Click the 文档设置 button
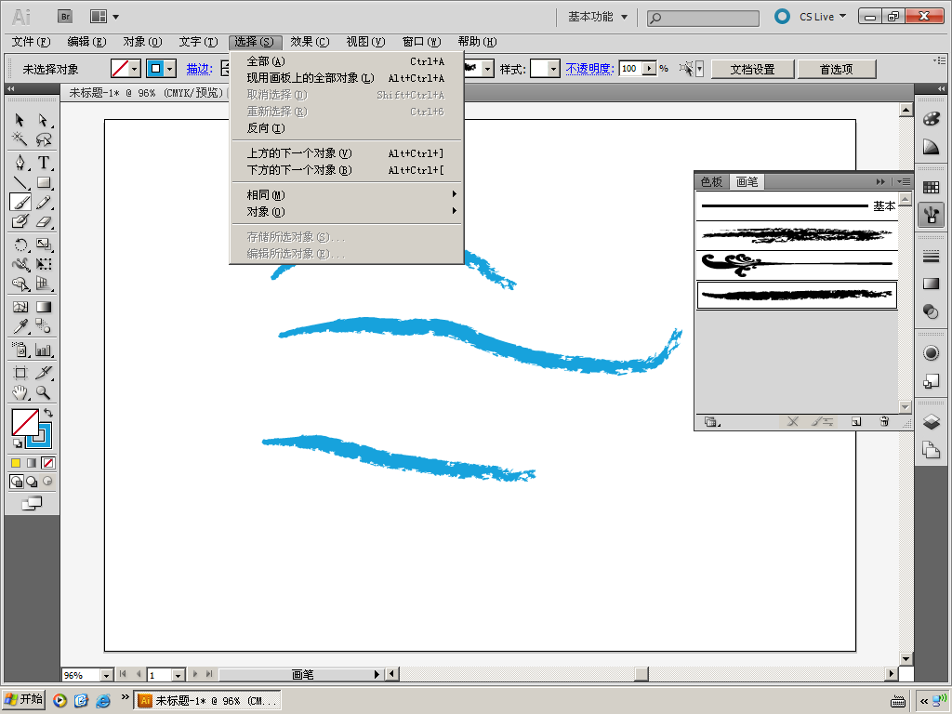The image size is (952, 714). pyautogui.click(x=753, y=69)
